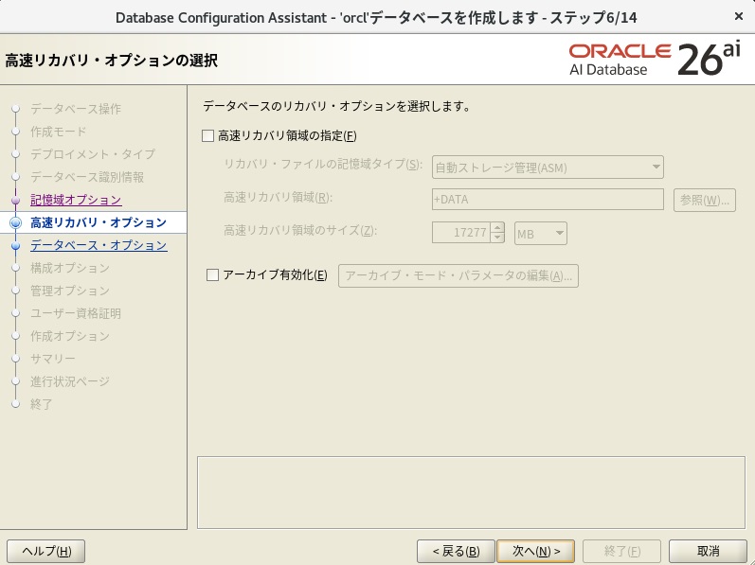755x565 pixels.
Task: Click the +DATA fast recovery area field
Action: pos(548,199)
